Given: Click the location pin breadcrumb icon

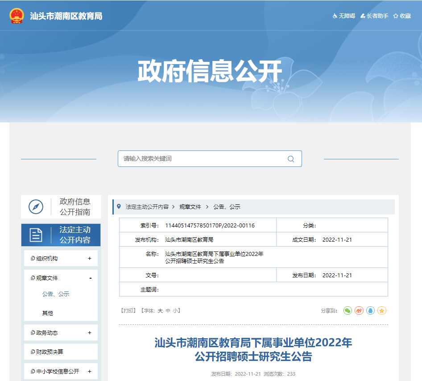Looking at the screenshot, I should click(119, 207).
